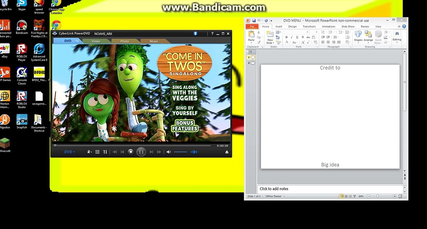Screen dimensions: 427x229
Task: Skip to next chapter in PowerDVD
Action: (151, 152)
